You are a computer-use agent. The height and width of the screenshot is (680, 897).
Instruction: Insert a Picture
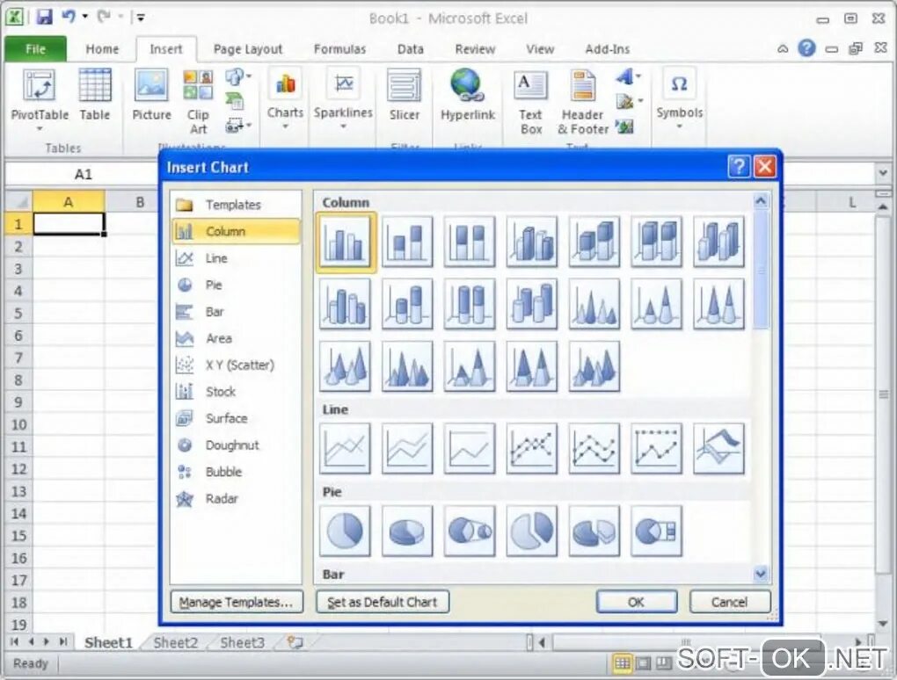pos(151,95)
